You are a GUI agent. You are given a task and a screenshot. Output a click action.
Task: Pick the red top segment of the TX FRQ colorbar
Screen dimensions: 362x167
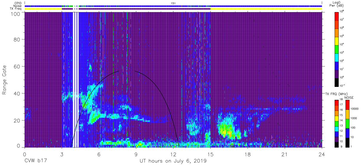click(337, 103)
